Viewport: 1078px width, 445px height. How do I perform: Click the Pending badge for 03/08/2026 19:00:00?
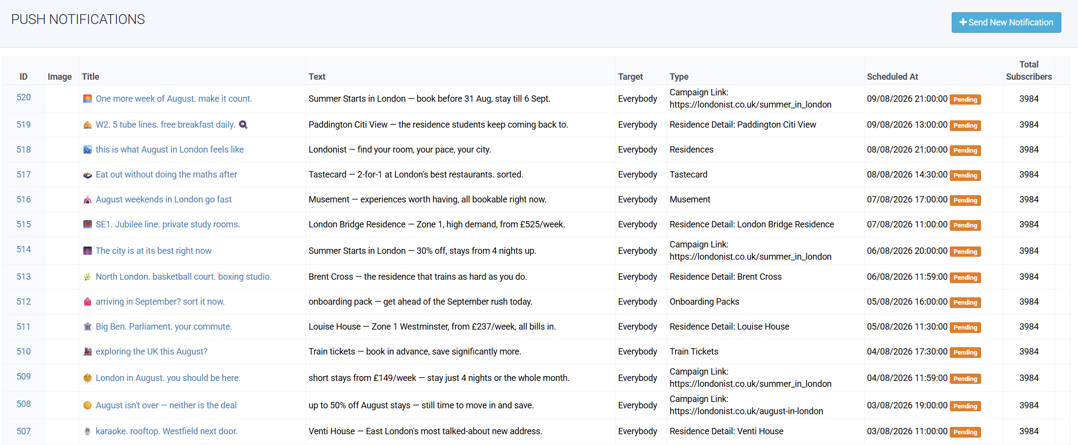965,406
